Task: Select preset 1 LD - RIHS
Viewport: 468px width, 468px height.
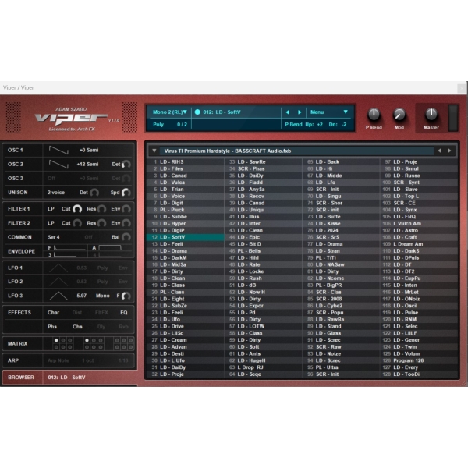Action: 185,161
